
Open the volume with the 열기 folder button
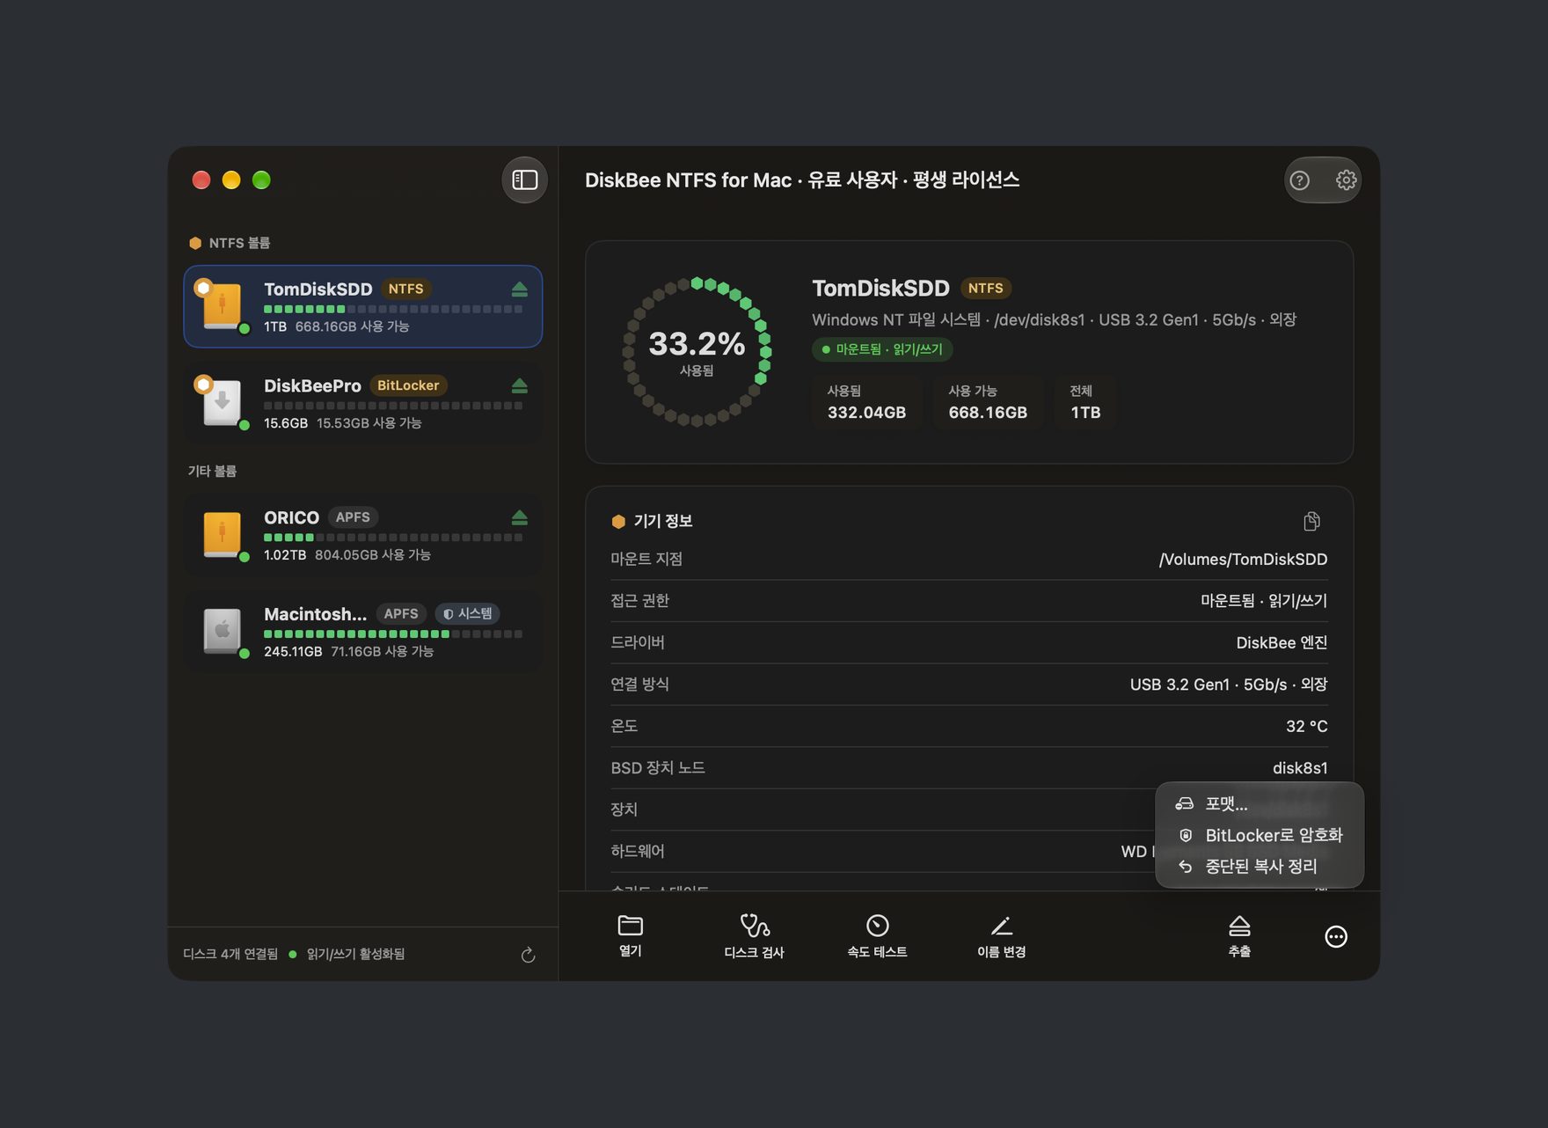coord(630,936)
